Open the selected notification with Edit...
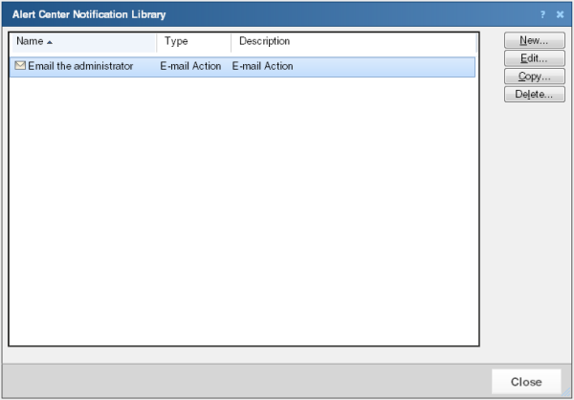The height and width of the screenshot is (400, 574). tap(535, 58)
